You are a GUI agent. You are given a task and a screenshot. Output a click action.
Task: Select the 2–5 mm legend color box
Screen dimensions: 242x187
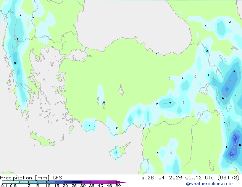pyautogui.click(x=33, y=182)
